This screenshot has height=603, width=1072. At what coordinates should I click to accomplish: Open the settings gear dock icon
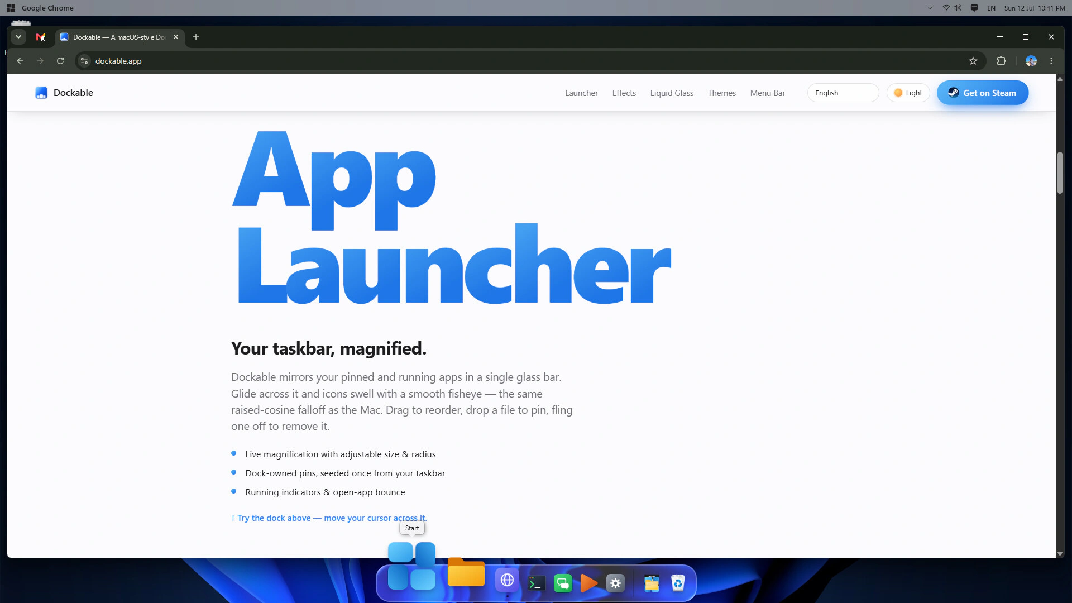coord(615,583)
